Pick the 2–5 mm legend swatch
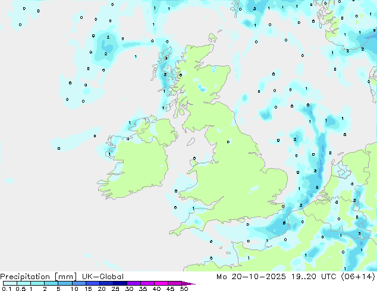This screenshot has width=377, height=291. point(51,283)
